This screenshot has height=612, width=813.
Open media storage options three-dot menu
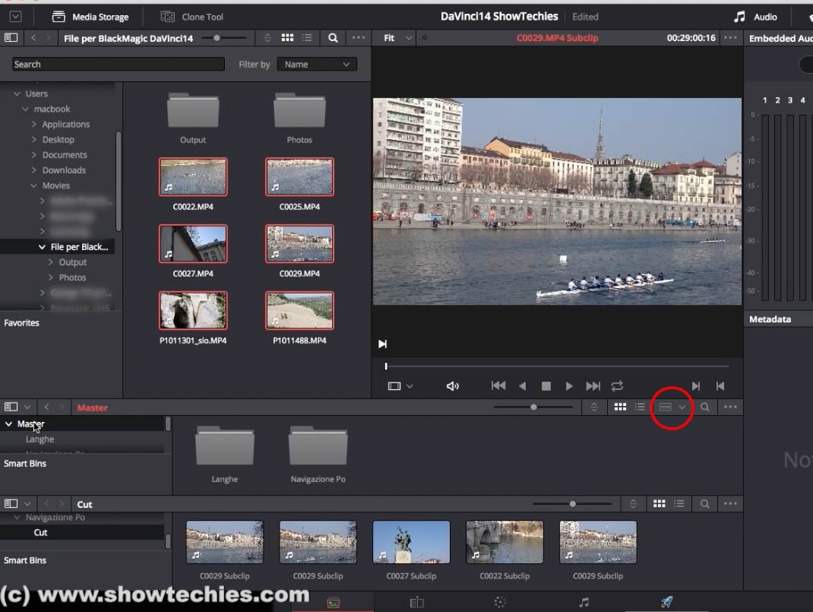coord(359,38)
